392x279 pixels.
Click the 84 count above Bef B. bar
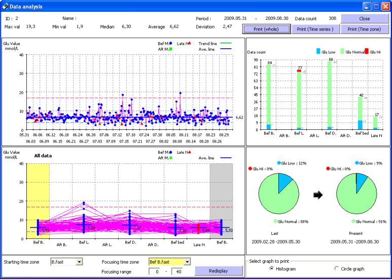click(269, 62)
